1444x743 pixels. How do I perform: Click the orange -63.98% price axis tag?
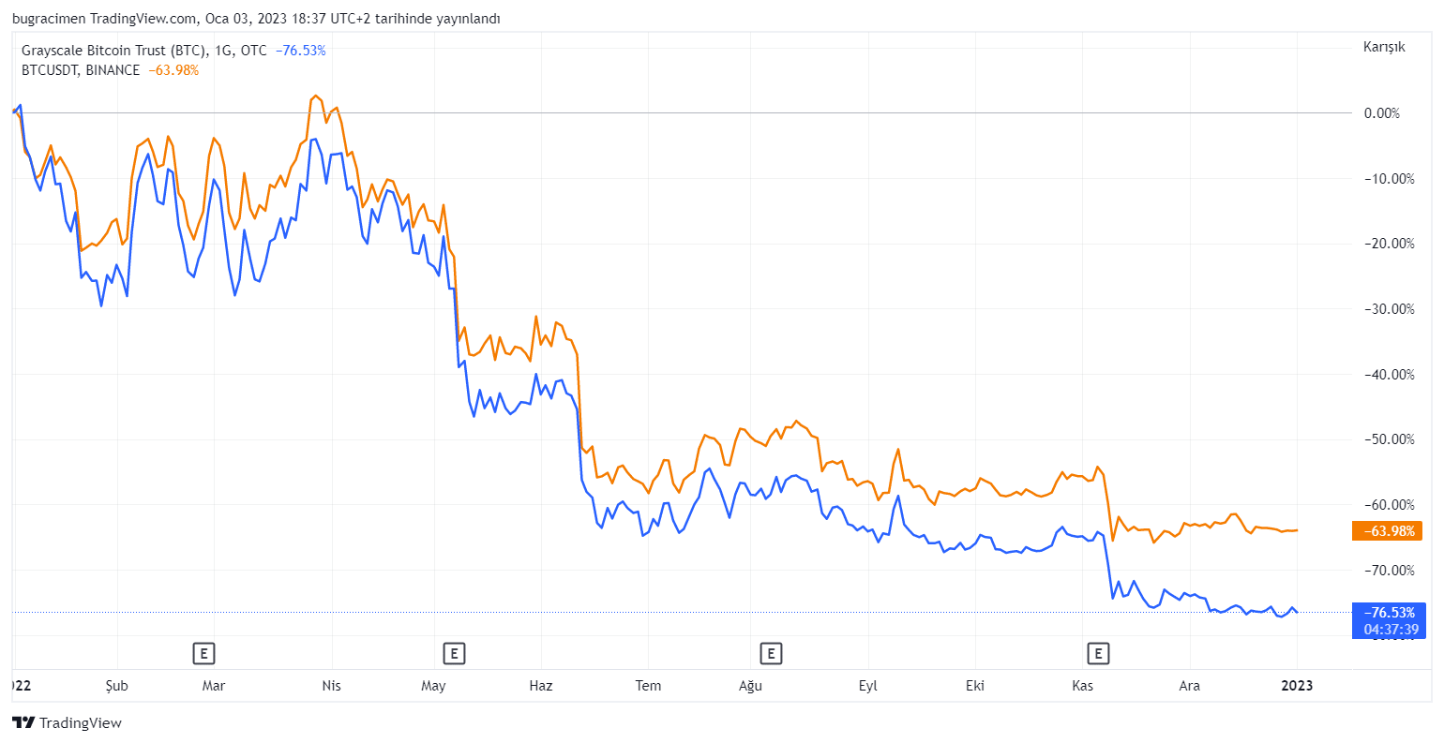point(1387,531)
